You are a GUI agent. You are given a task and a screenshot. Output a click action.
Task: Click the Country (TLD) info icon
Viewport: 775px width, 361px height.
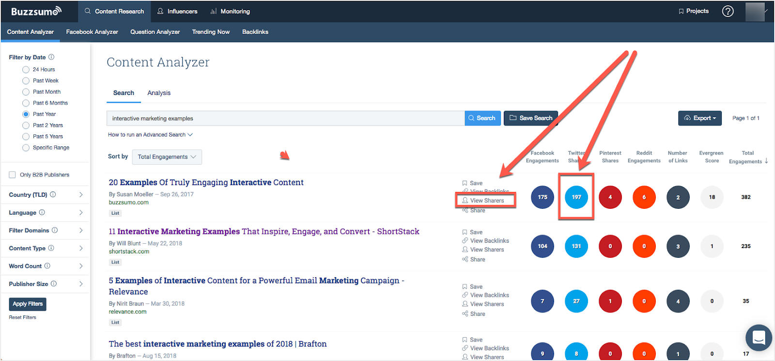[x=53, y=194]
